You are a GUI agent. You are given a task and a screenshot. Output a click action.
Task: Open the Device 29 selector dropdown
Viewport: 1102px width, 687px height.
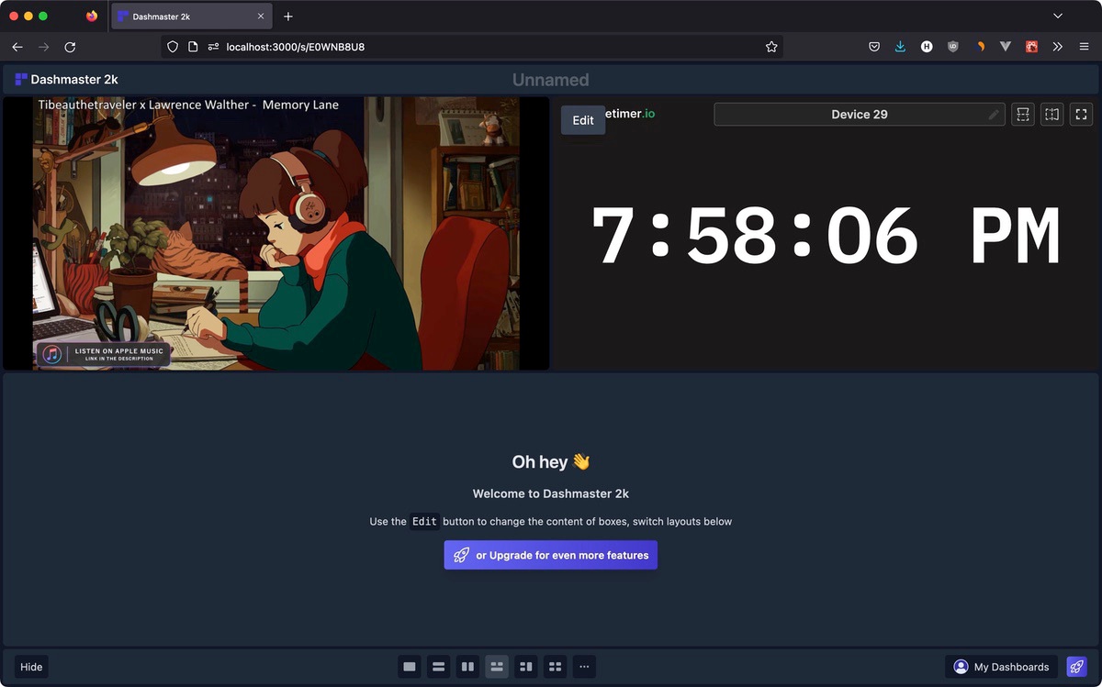860,114
